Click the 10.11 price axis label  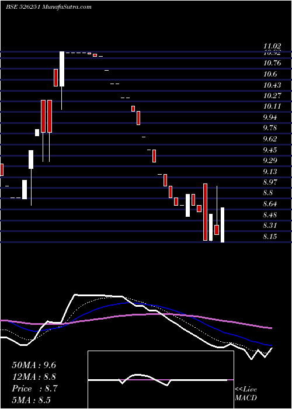[272, 106]
